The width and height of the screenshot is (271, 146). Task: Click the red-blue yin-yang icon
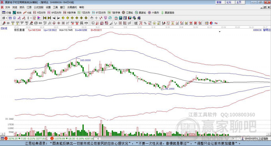(211, 23)
